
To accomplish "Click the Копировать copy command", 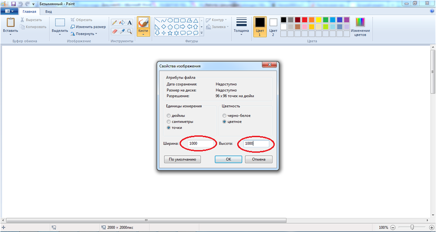I will coord(33,27).
